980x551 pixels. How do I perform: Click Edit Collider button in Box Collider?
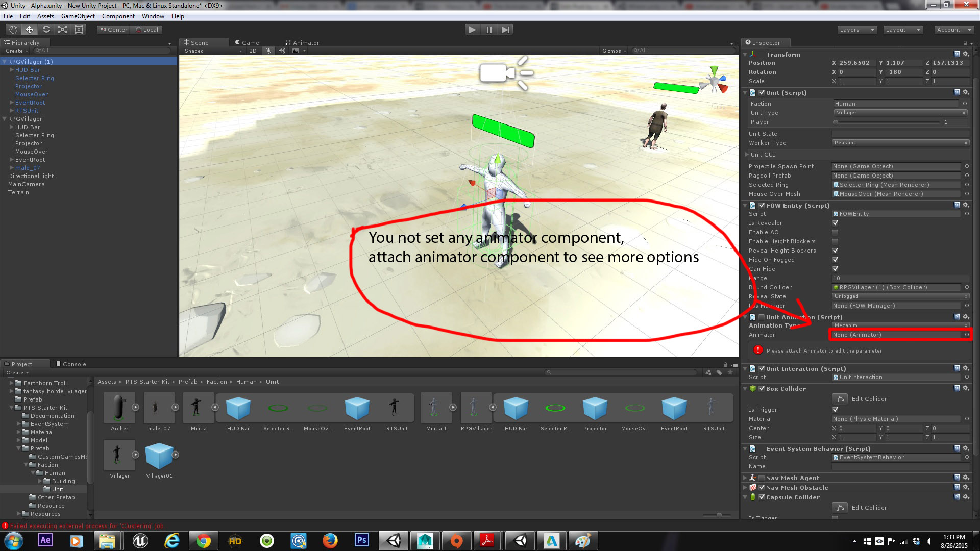pyautogui.click(x=840, y=399)
